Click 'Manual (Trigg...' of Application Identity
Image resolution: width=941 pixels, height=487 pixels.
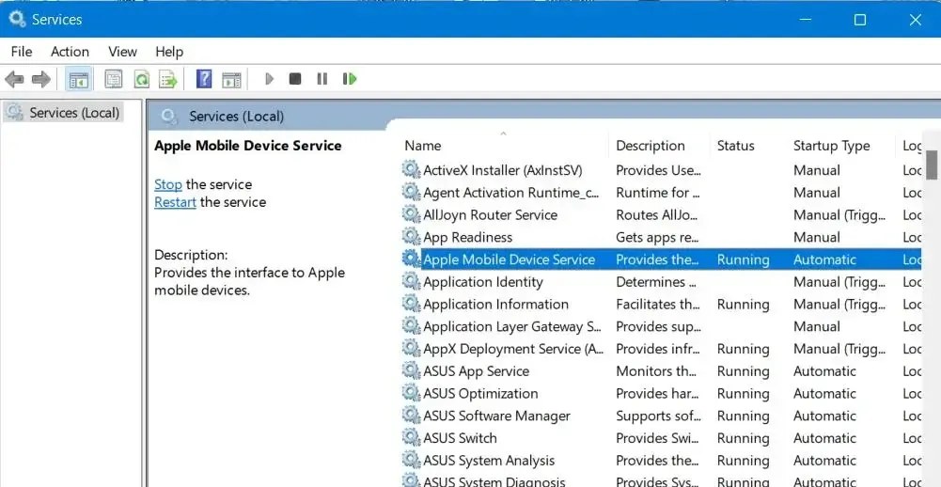coord(839,282)
